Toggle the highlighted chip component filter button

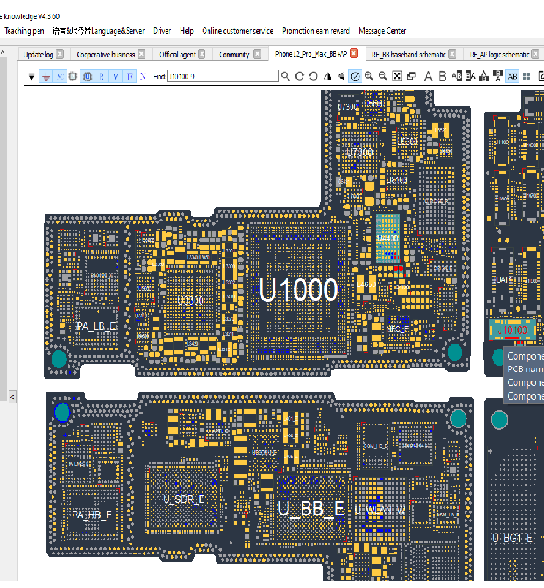(x=87, y=76)
